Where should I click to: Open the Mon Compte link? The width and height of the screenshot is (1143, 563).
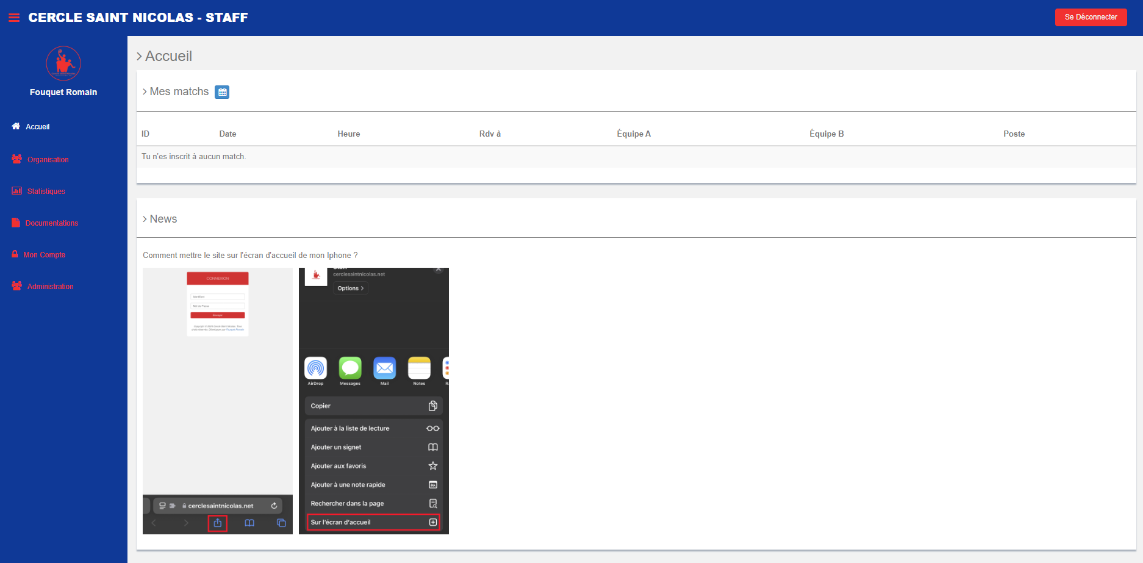[x=45, y=255]
